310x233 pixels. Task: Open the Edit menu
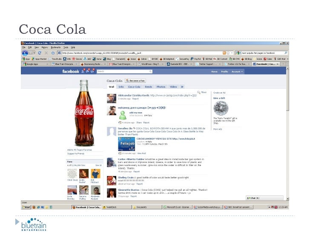(x=30, y=47)
